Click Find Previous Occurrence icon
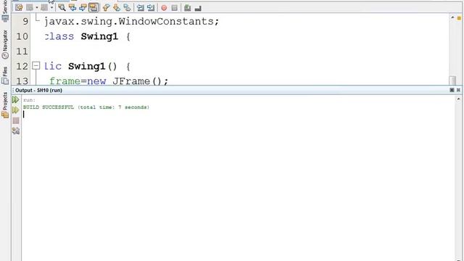The height and width of the screenshot is (261, 464). [72, 8]
